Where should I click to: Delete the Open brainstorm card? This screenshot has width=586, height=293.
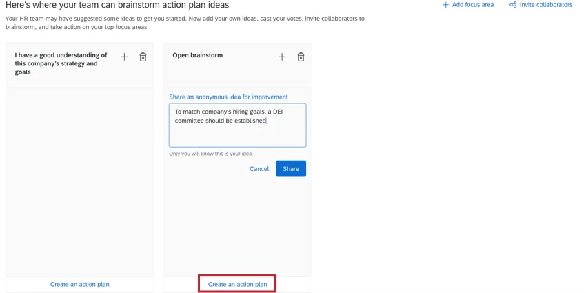[x=301, y=57]
